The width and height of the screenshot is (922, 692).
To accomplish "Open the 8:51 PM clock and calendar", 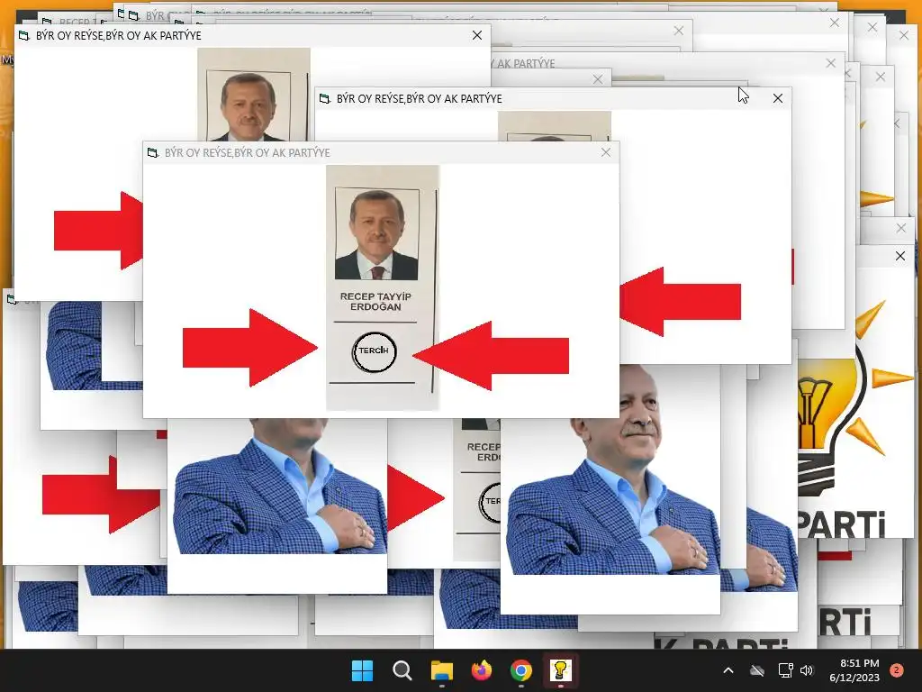I will [x=854, y=670].
